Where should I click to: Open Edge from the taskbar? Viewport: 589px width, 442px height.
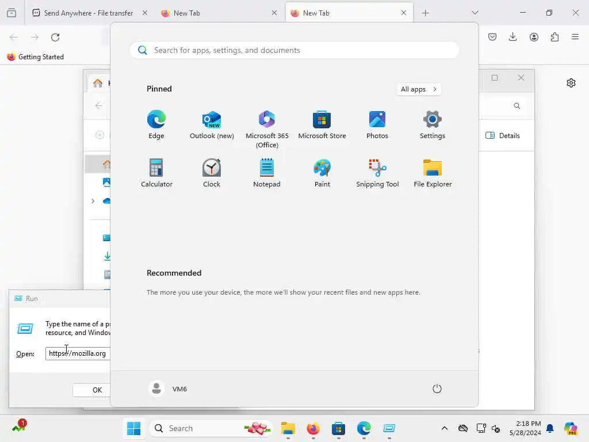[364, 428]
